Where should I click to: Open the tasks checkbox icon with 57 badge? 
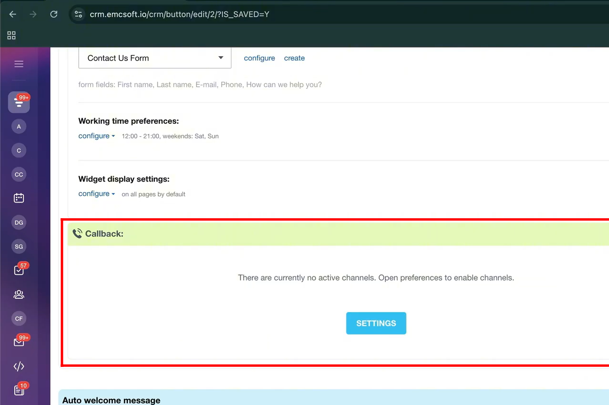pos(19,270)
